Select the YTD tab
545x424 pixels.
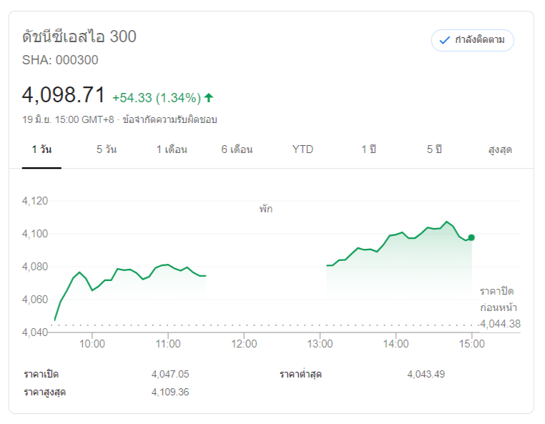(x=303, y=150)
